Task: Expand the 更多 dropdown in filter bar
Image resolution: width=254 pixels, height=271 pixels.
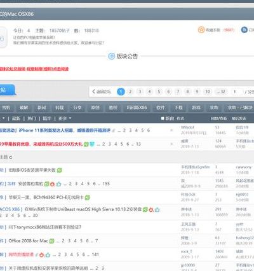Action: coord(65,118)
